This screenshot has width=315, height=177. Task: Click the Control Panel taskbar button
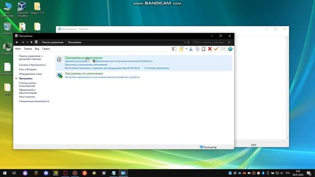(123, 173)
